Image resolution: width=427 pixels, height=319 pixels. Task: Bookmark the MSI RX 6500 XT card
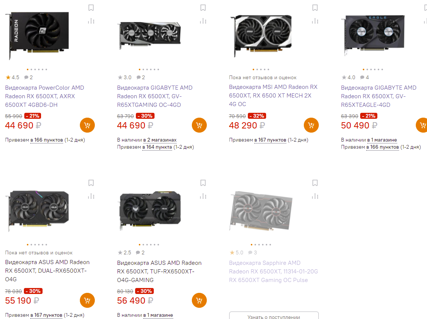(315, 8)
